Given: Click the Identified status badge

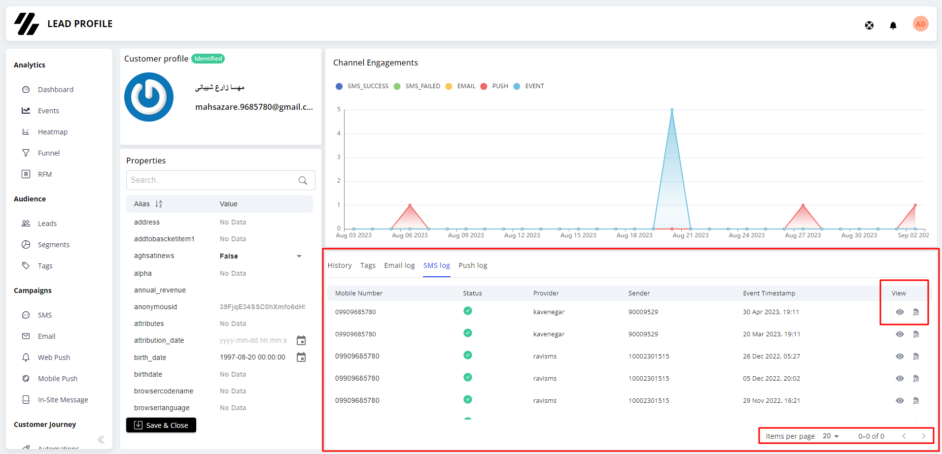Looking at the screenshot, I should (208, 59).
